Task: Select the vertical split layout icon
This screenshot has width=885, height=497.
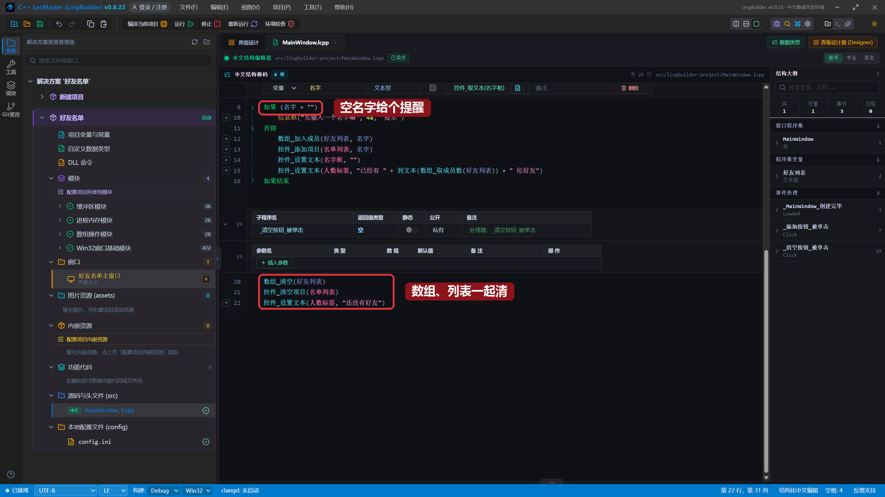Action: tap(736, 24)
